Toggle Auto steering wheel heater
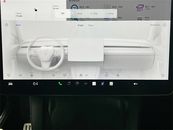The width and height of the screenshot is (173, 130). pyautogui.click(x=32, y=75)
